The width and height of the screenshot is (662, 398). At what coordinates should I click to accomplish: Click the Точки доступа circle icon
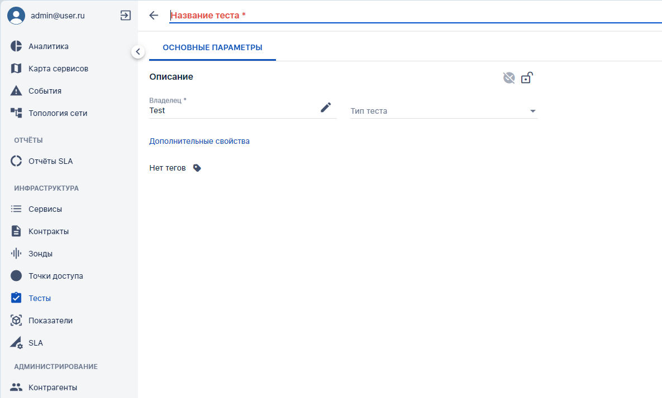coord(16,276)
